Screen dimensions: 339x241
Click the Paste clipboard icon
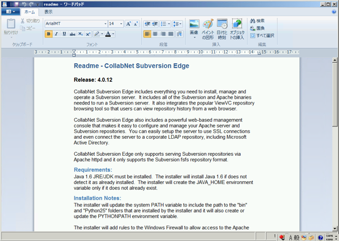coord(11,24)
